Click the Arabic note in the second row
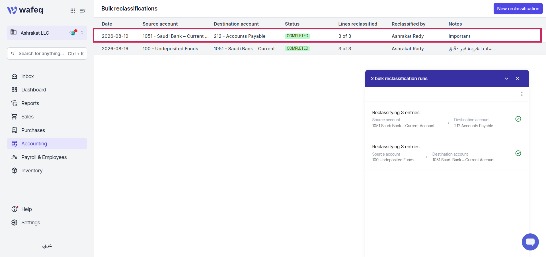This screenshot has width=546, height=257. tap(472, 49)
